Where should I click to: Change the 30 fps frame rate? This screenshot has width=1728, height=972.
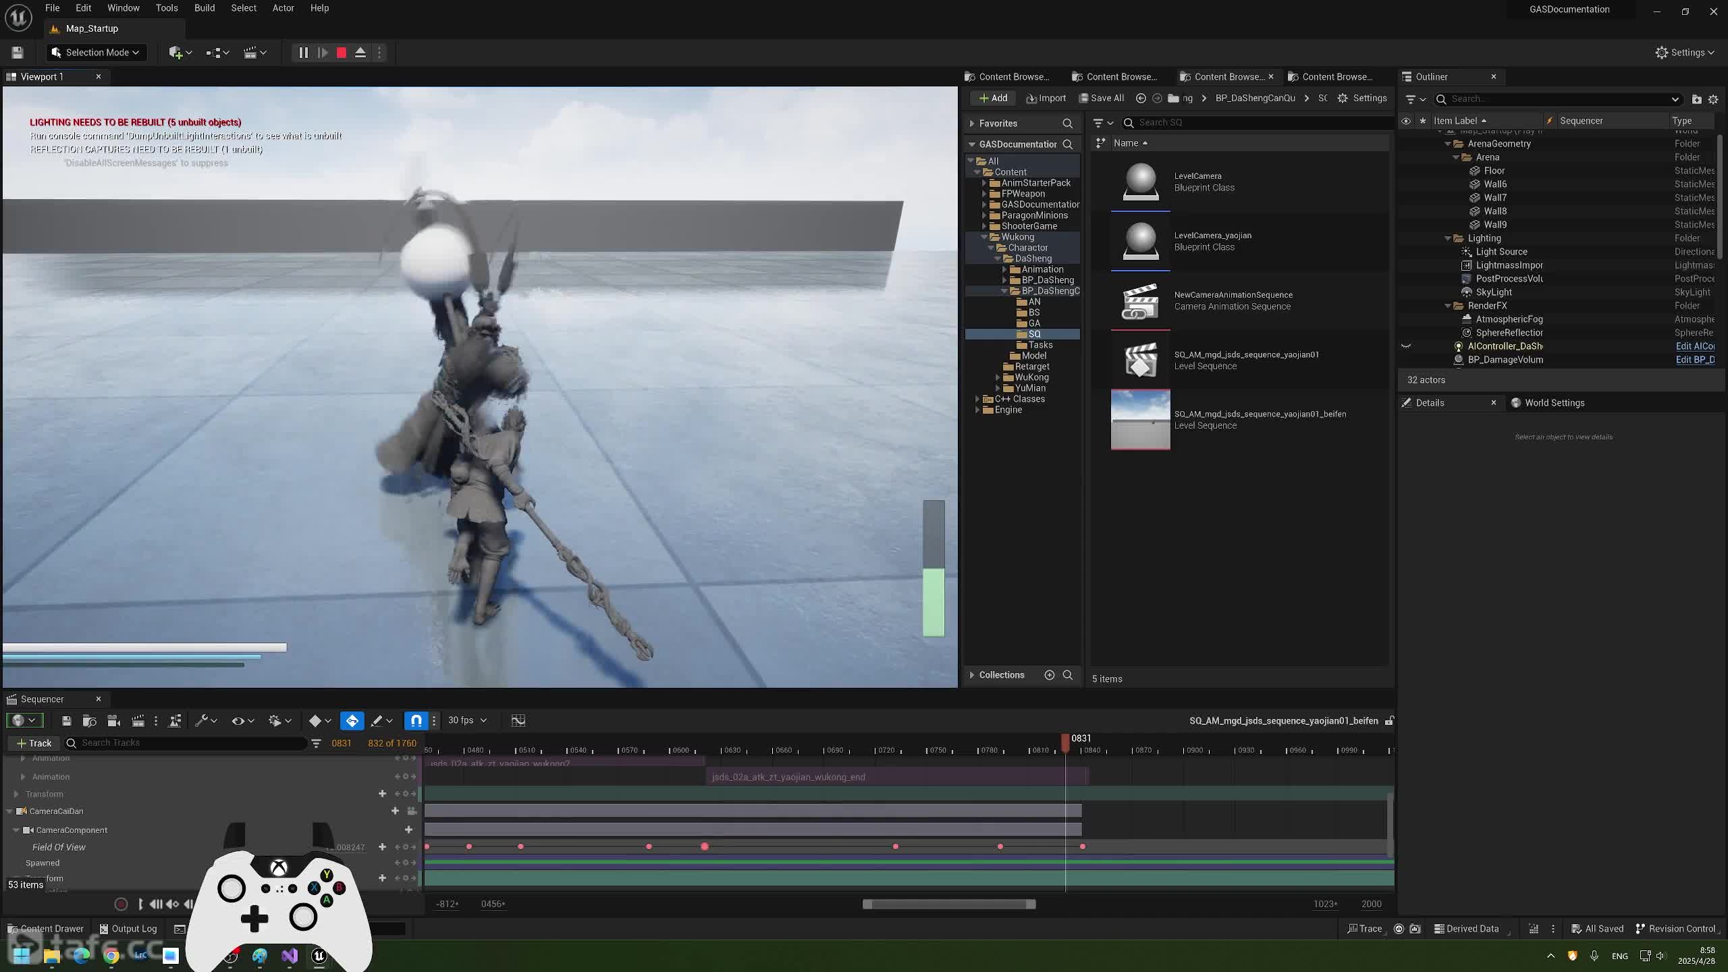[x=467, y=721]
